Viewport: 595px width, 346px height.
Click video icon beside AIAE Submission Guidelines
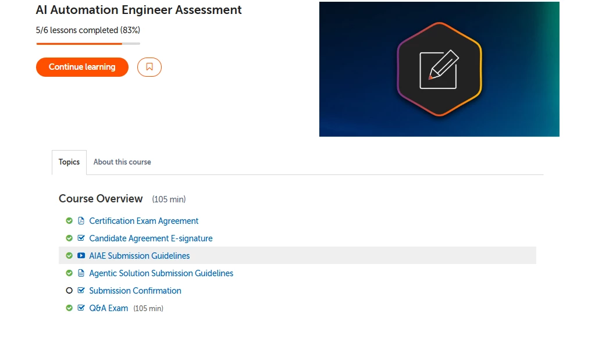tap(81, 256)
